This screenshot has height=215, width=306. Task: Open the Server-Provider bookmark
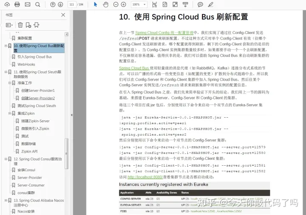point(30,178)
